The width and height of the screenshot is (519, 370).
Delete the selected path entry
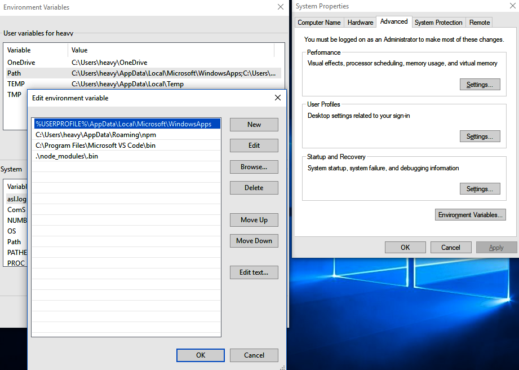coord(254,188)
